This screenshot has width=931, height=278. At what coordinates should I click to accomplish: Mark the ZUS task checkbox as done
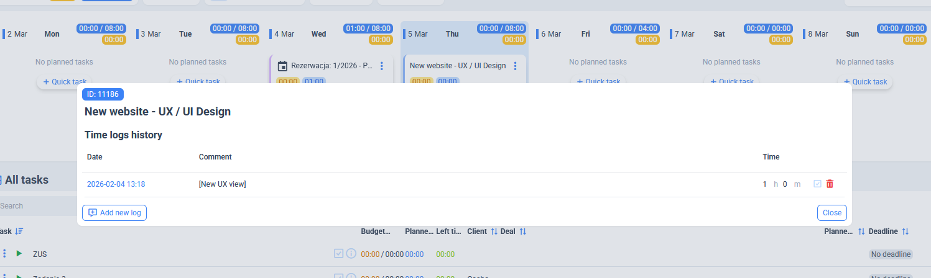[x=339, y=254]
